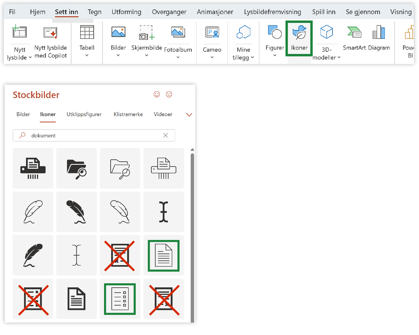The height and width of the screenshot is (335, 419).
Task: Deselect the green-highlighted document icon
Action: point(164,255)
